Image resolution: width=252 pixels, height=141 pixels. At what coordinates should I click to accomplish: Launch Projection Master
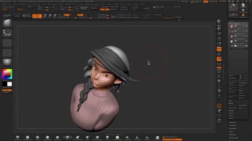click(x=7, y=16)
